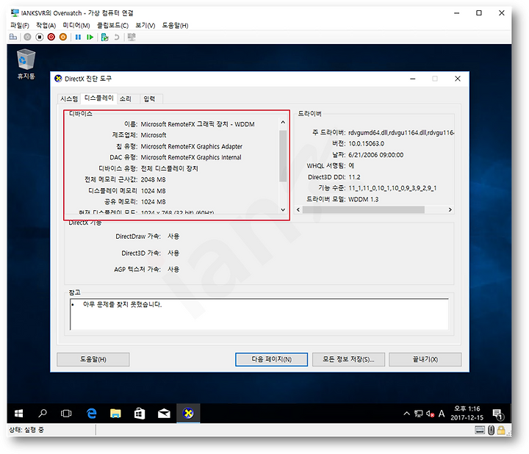This screenshot has width=529, height=454.
Task: Click the driver panel horizontal scrollbar thumb
Action: pos(364,210)
